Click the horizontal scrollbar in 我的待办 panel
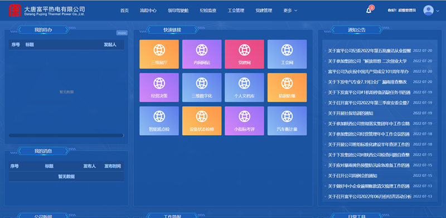The image size is (446, 218). (66, 135)
